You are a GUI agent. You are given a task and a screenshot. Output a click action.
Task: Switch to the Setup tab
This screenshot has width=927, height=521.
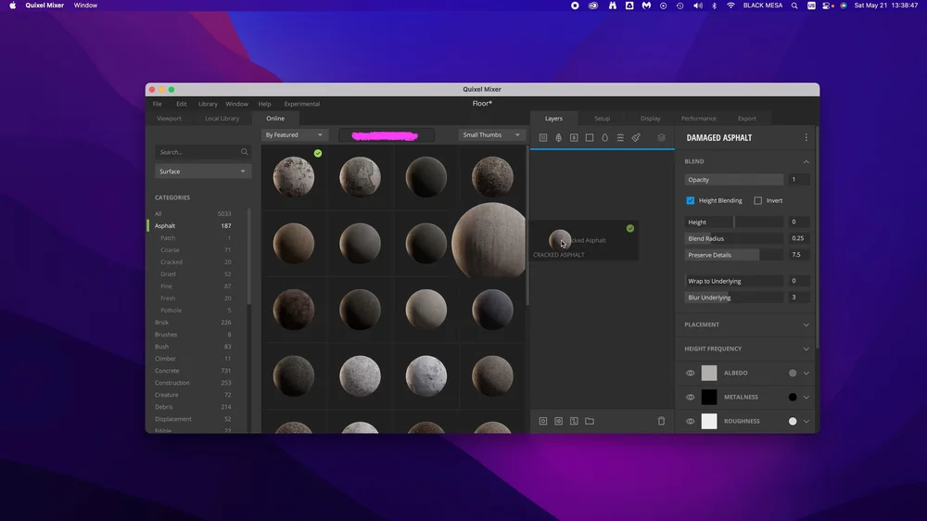(602, 119)
